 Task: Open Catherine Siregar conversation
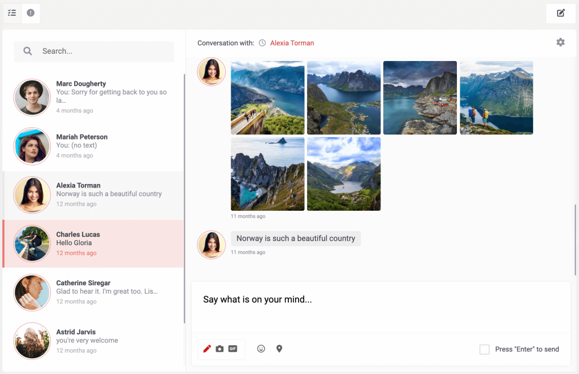(93, 292)
